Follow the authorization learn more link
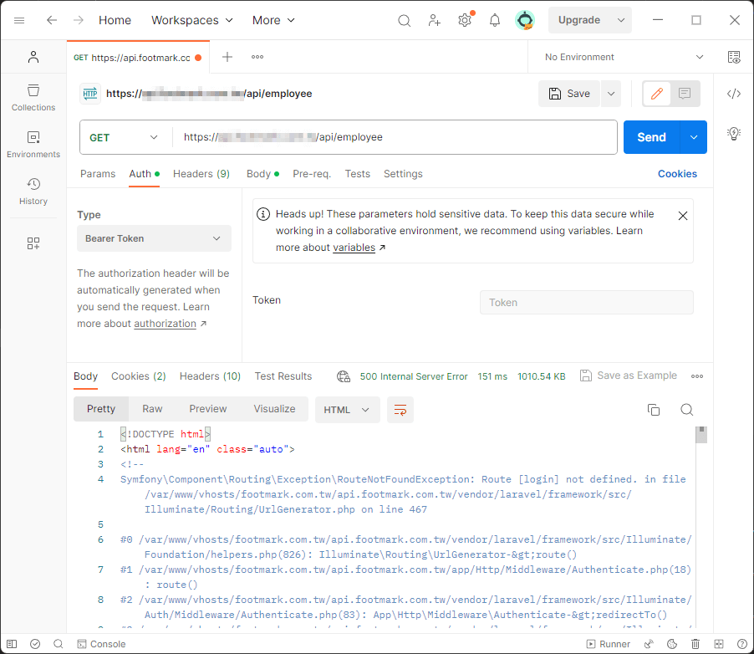Image resolution: width=754 pixels, height=654 pixels. click(165, 324)
